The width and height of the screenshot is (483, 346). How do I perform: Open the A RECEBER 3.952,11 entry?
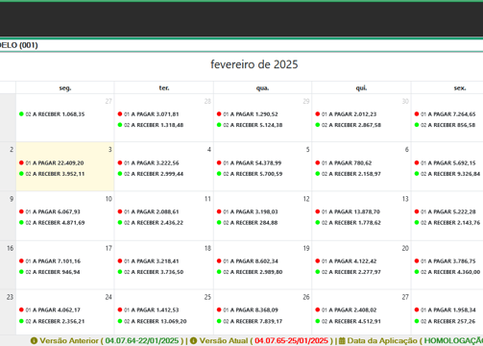52,174
